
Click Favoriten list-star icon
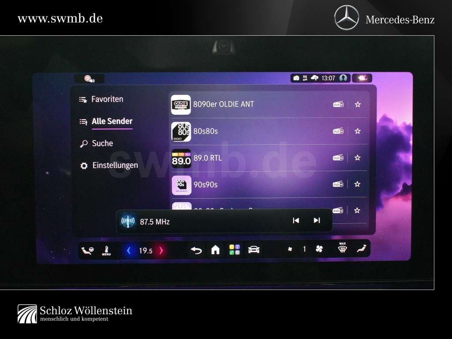pyautogui.click(x=83, y=100)
